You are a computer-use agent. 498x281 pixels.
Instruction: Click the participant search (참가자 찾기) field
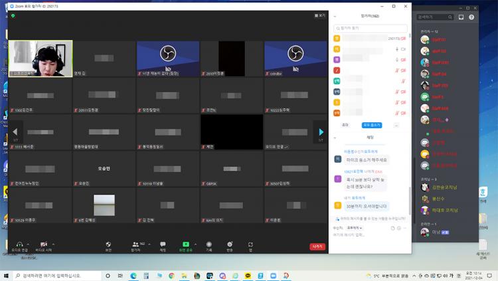point(371,29)
